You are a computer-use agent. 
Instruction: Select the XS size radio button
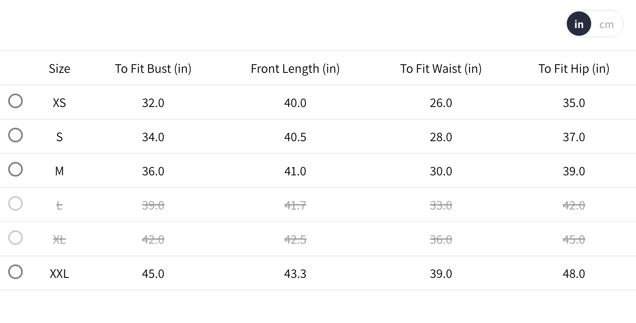[x=15, y=101]
